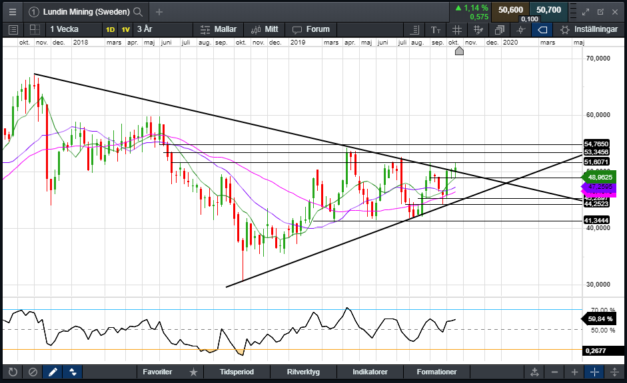This screenshot has width=627, height=383.
Task: Open the hamburger main menu
Action: (x=13, y=12)
